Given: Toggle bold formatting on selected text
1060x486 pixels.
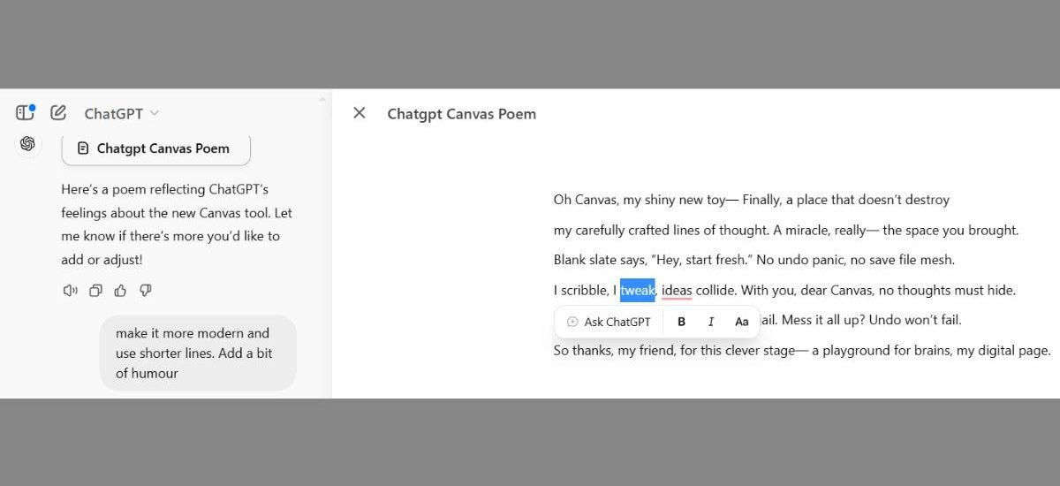Looking at the screenshot, I should [681, 322].
